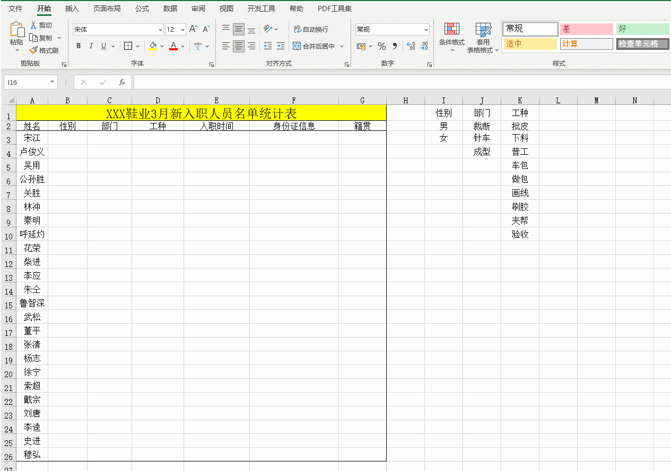Open the Alignment group dialog launcher
This screenshot has width=671, height=471.
tap(347, 65)
